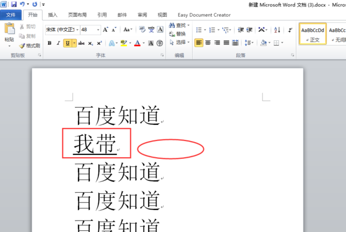Click the red font color A button
346x232 pixels.
[137, 43]
